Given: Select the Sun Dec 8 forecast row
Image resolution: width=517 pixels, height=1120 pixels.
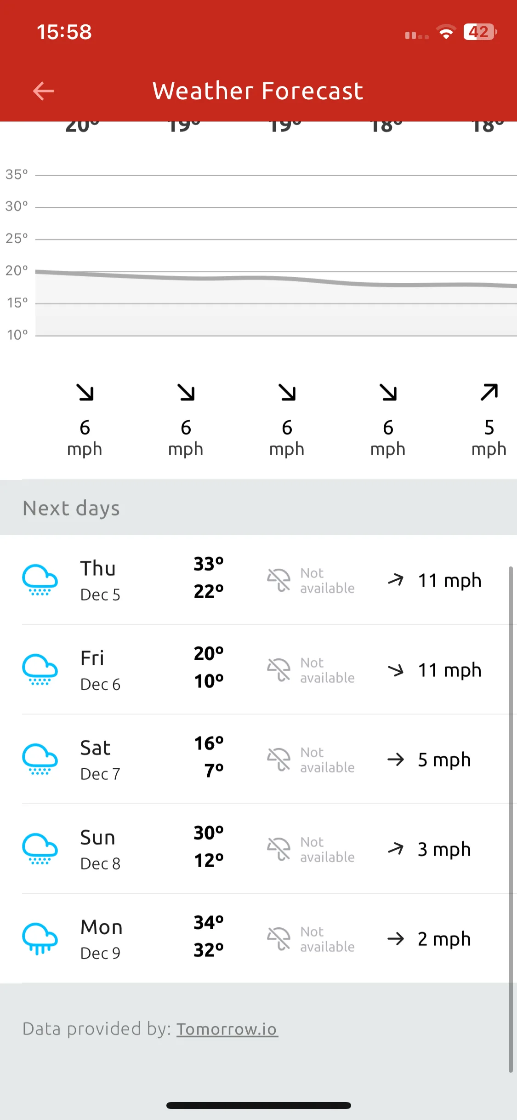Looking at the screenshot, I should pos(258,849).
